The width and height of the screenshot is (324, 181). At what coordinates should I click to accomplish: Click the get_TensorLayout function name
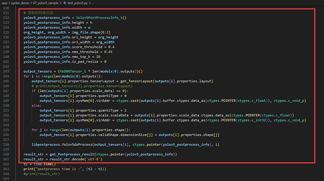click(136, 81)
